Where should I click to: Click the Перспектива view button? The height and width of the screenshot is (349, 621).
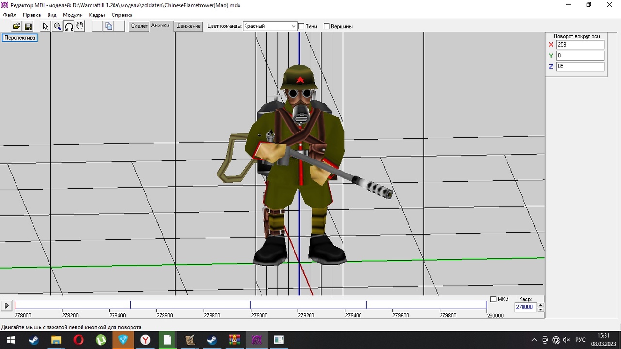click(x=20, y=38)
